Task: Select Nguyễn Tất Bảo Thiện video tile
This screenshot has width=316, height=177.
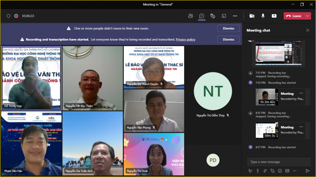Action: tap(92, 78)
